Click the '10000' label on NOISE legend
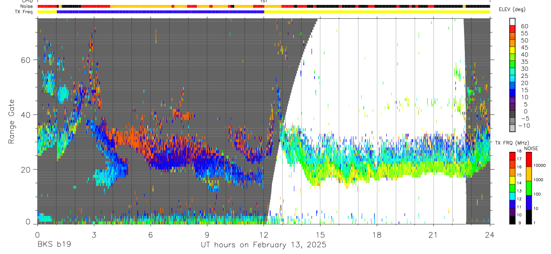This screenshot has height=254, width=551. [540, 165]
